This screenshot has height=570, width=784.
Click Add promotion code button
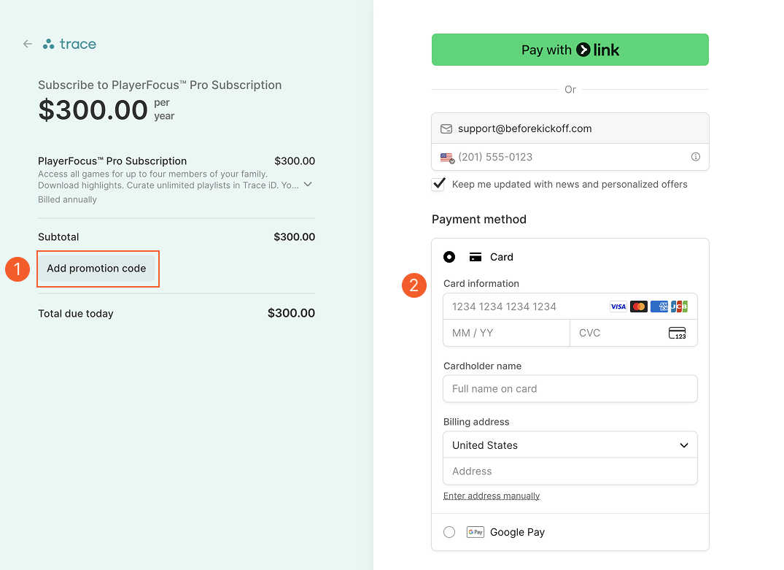pyautogui.click(x=96, y=269)
